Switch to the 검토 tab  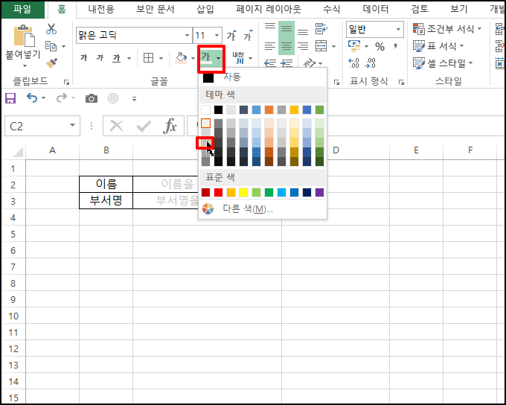pos(420,9)
